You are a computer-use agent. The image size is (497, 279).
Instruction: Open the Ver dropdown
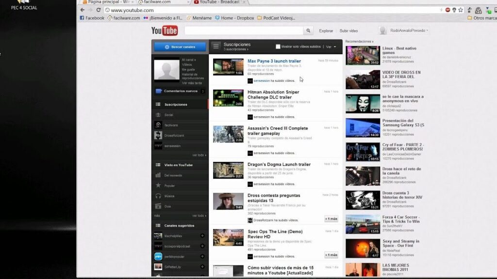[x=331, y=47]
